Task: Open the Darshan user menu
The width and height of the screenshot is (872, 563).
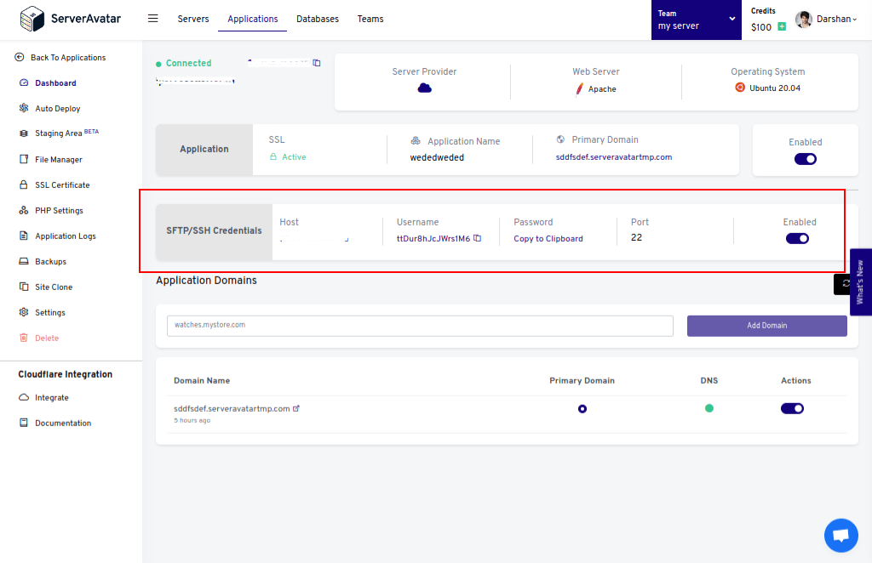Action: pyautogui.click(x=826, y=20)
